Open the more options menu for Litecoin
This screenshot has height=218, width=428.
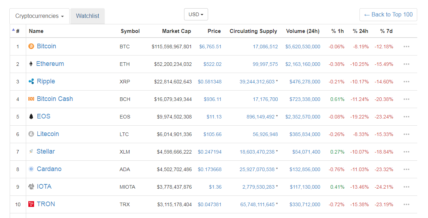406,134
